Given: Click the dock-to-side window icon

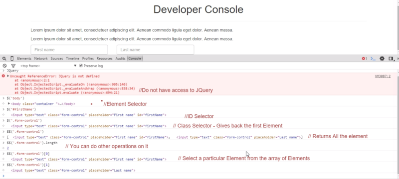Looking at the screenshot, I should click(391, 59).
